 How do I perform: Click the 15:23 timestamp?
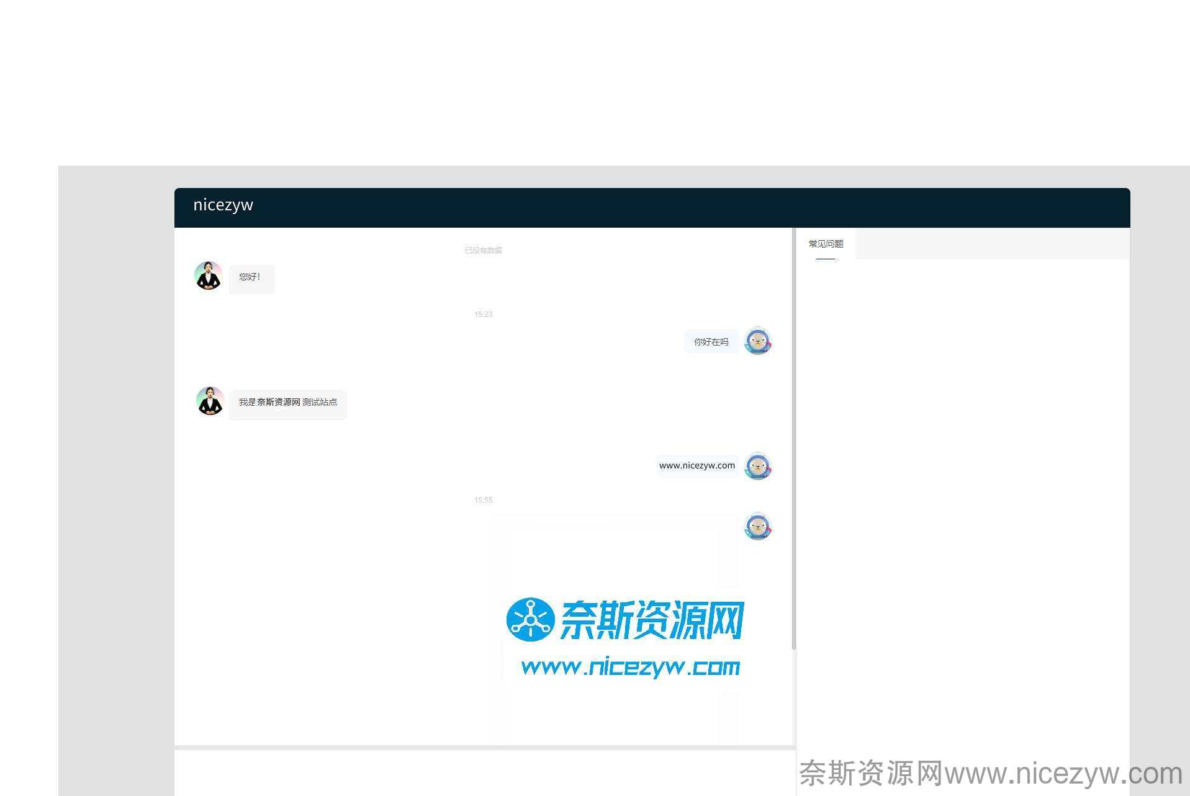(484, 314)
